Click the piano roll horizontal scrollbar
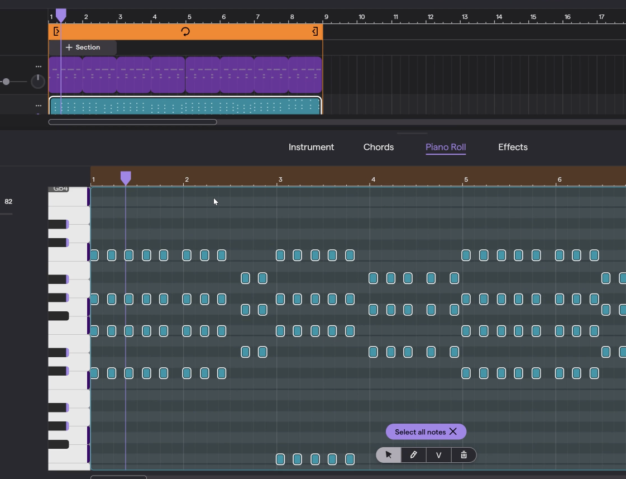 118,477
